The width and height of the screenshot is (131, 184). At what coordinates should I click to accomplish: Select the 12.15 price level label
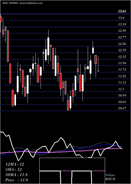[x=122, y=57]
